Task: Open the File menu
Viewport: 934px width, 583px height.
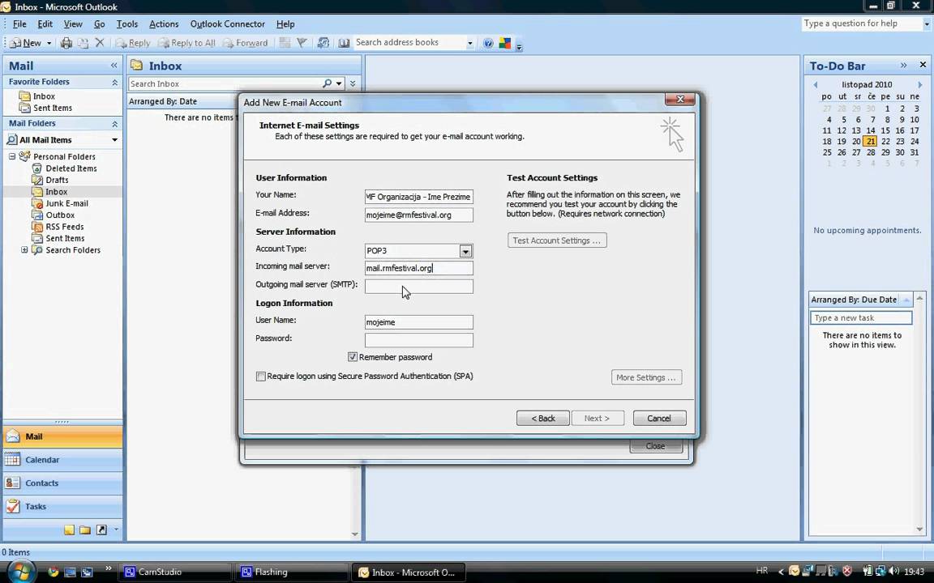Action: [19, 23]
